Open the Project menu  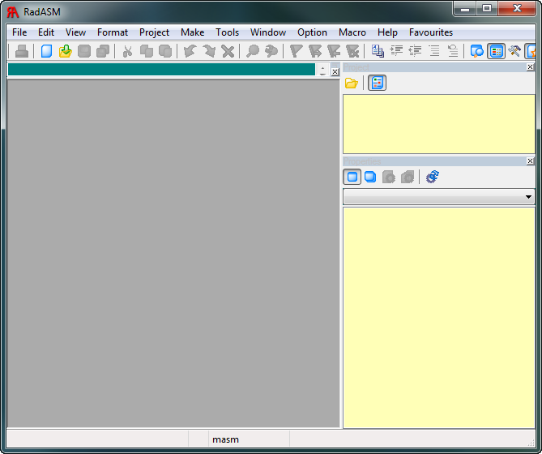154,32
